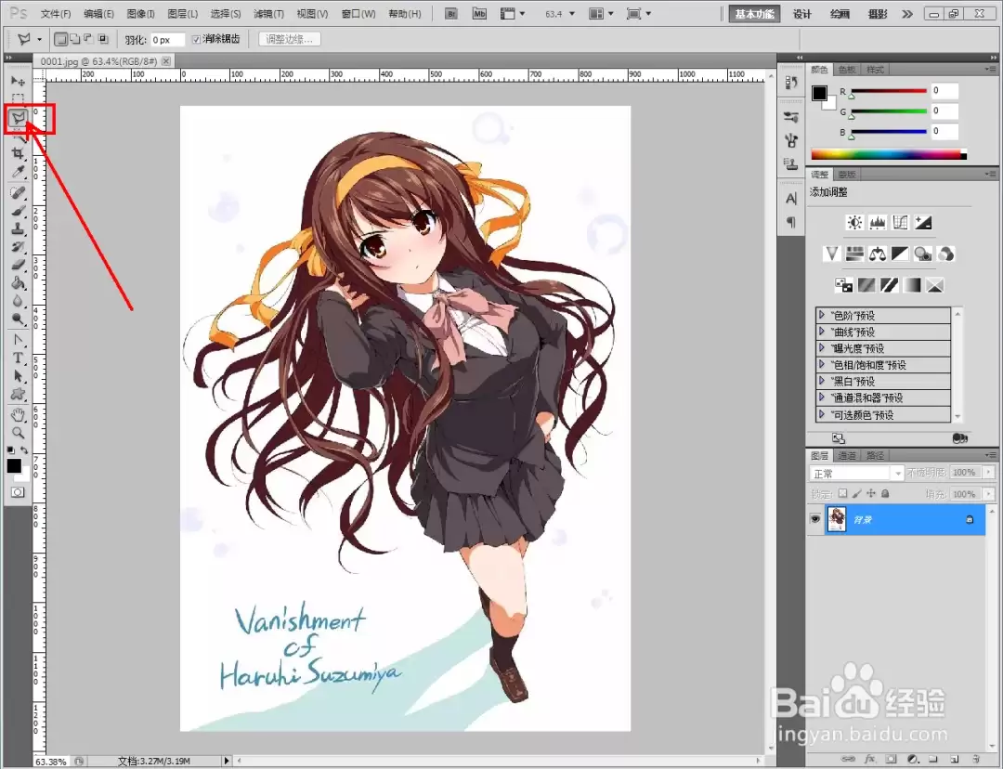Screen dimensions: 1003x769
Task: Add a Brightness/Contrast adjustment
Action: click(x=854, y=222)
